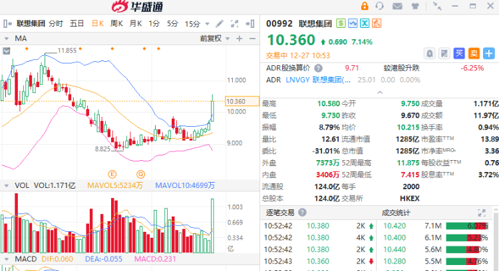
Task: Switch to 五日 five-day tab
Action: (x=77, y=23)
